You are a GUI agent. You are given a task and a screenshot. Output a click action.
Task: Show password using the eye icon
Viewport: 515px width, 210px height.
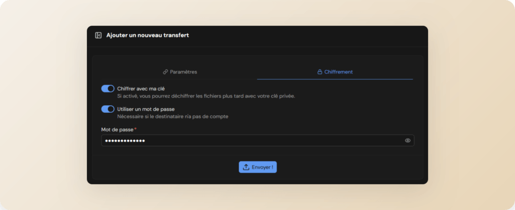(408, 141)
